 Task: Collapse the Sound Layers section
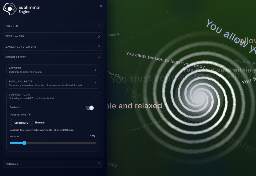(x=53, y=57)
